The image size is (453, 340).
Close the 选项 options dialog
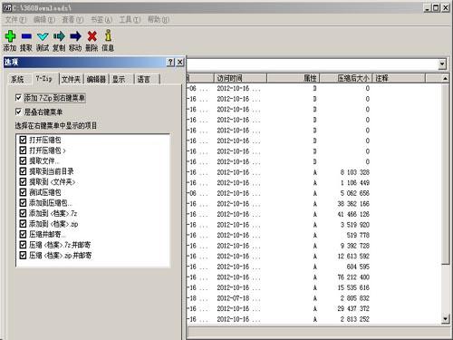pyautogui.click(x=180, y=62)
